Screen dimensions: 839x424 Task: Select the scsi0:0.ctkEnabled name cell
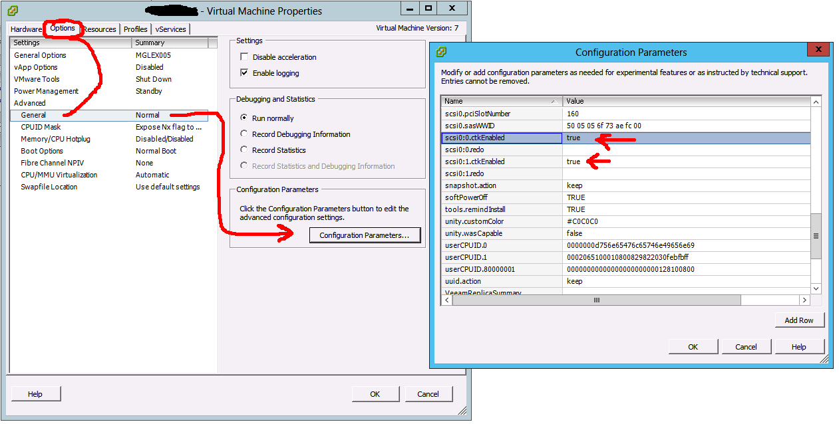pyautogui.click(x=502, y=138)
